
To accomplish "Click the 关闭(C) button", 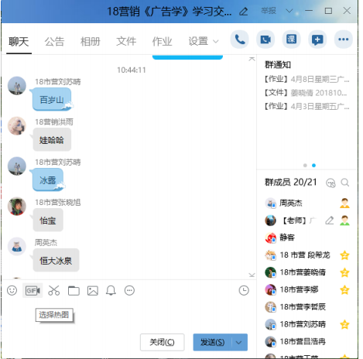I will coord(163,342).
